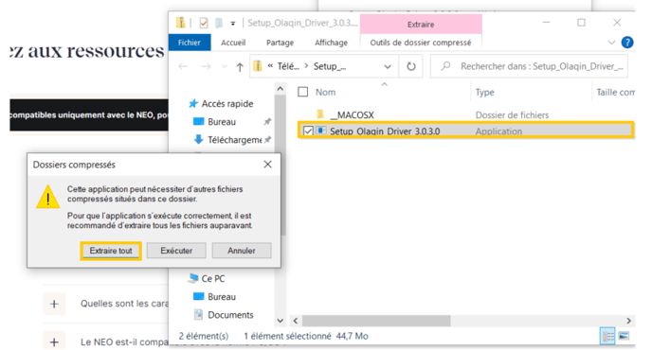Expand the address bar history dropdown

pyautogui.click(x=387, y=67)
